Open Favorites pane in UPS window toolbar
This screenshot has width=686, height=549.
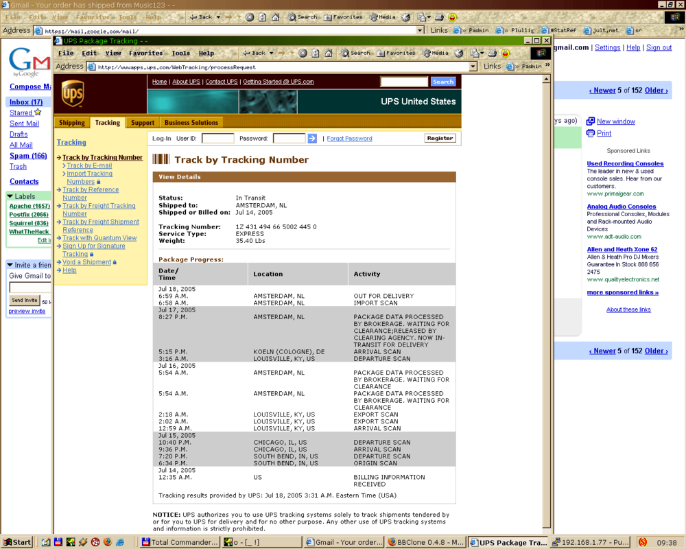pyautogui.click(x=396, y=53)
